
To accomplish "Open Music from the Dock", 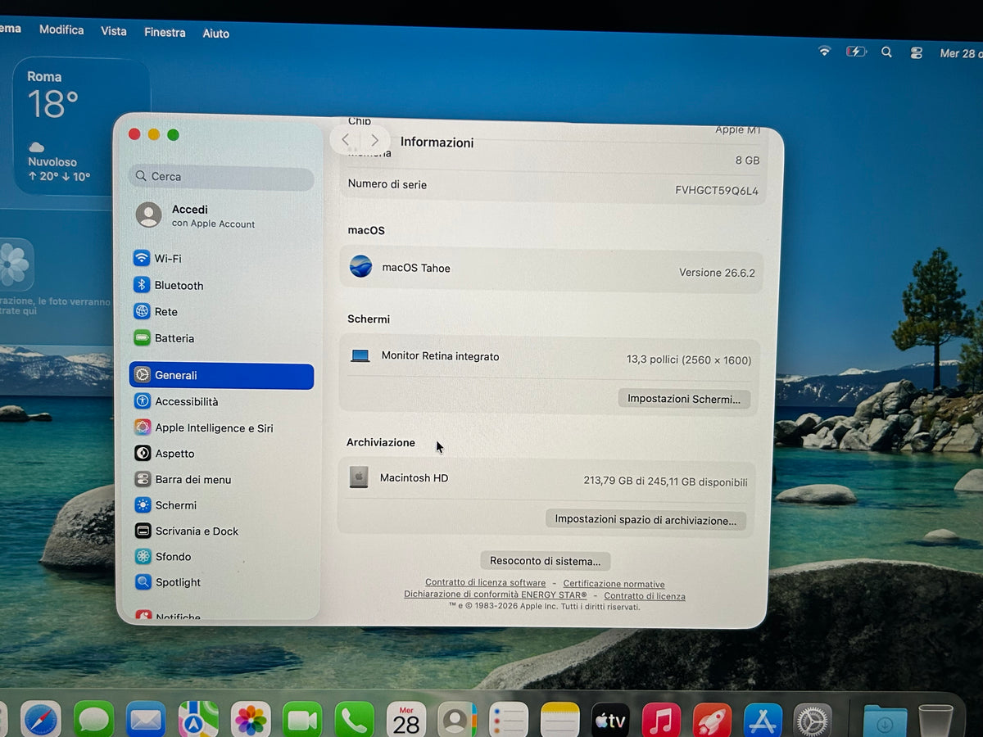I will coord(662,720).
